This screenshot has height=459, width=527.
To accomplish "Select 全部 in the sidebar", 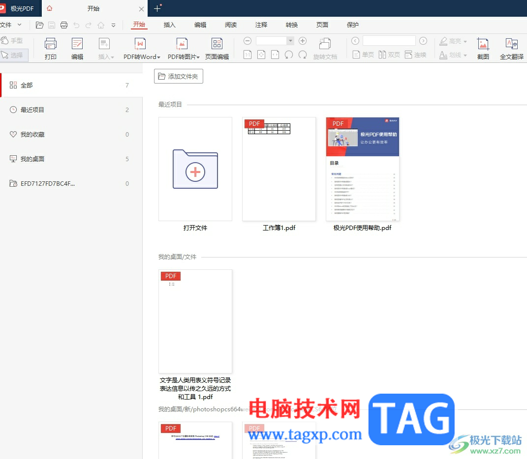I will click(71, 86).
